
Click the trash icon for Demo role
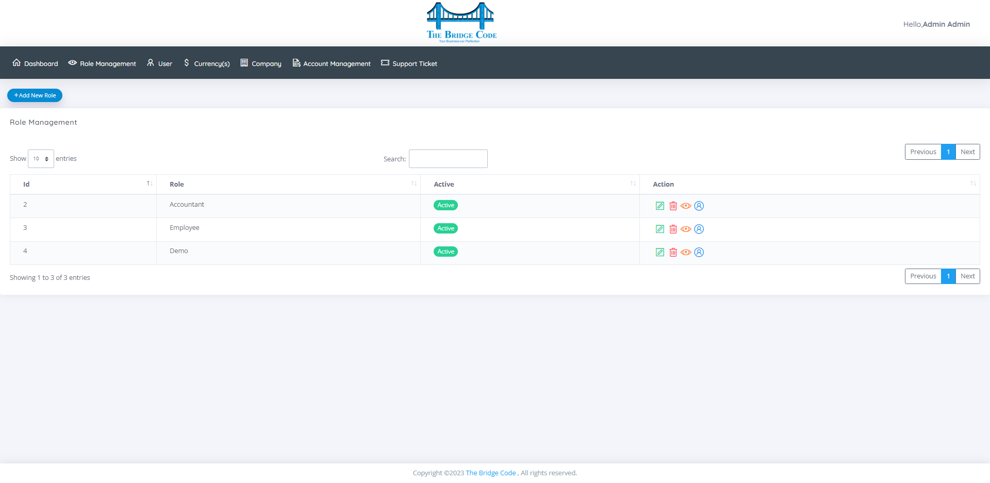[673, 252]
